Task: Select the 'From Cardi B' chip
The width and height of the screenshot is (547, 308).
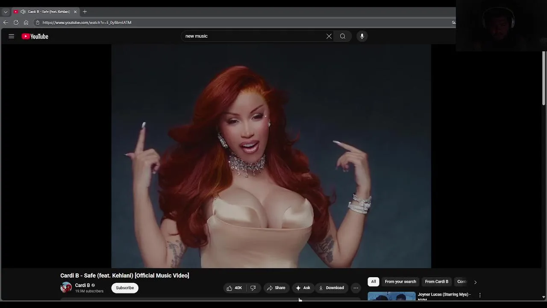Action: [x=437, y=281]
